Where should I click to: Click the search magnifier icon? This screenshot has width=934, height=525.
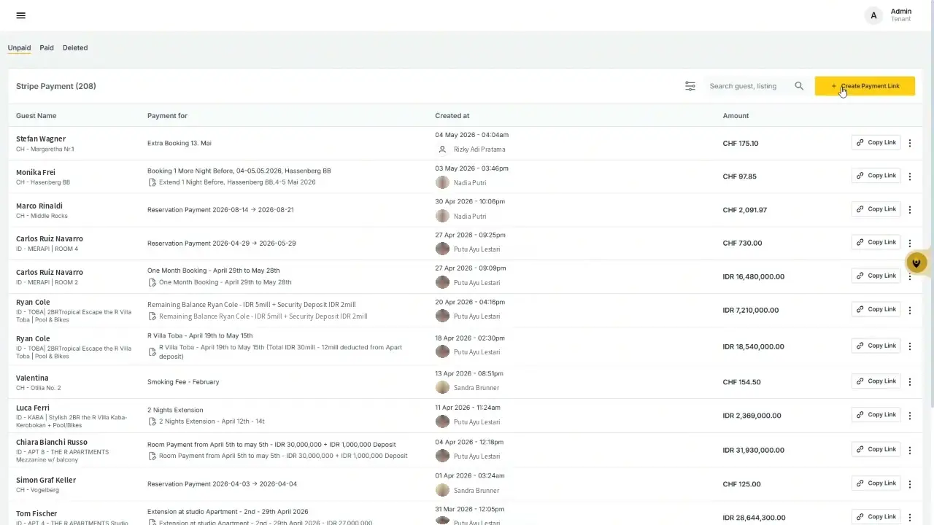(x=799, y=86)
